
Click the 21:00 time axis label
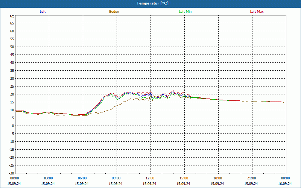pyautogui.click(x=251, y=178)
